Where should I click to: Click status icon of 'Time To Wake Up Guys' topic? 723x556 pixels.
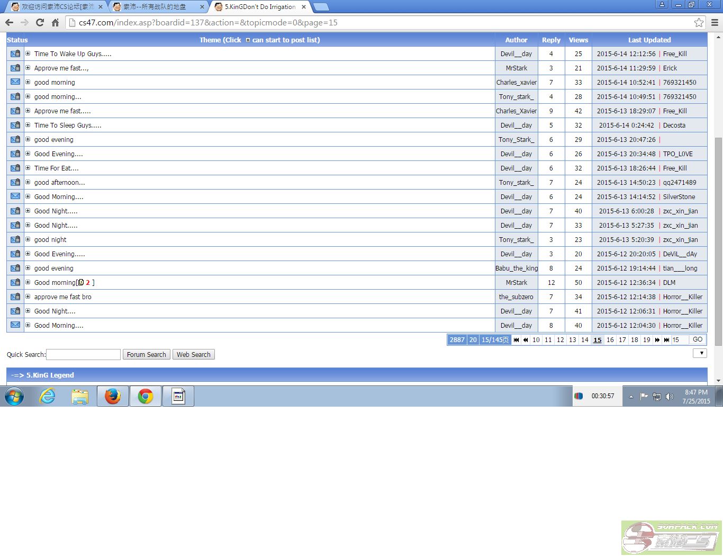(15, 53)
